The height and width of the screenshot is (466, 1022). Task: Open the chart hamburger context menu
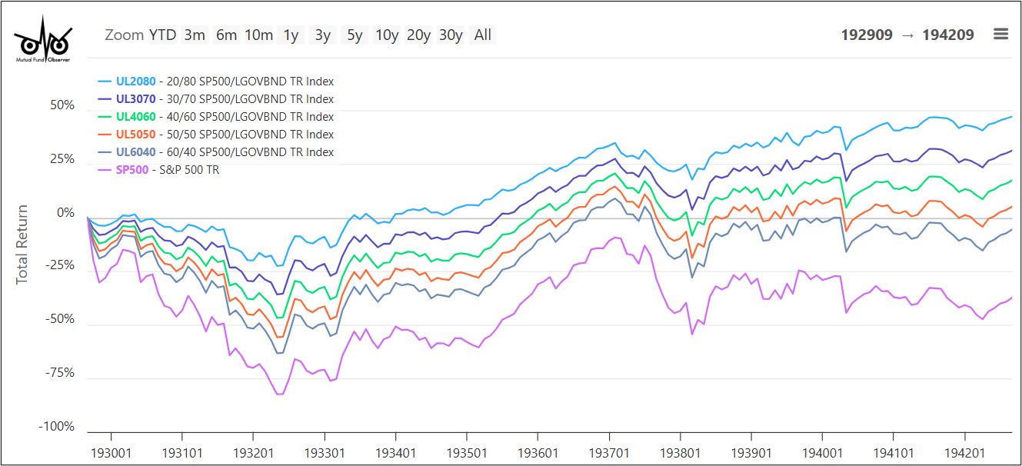pos(1000,35)
